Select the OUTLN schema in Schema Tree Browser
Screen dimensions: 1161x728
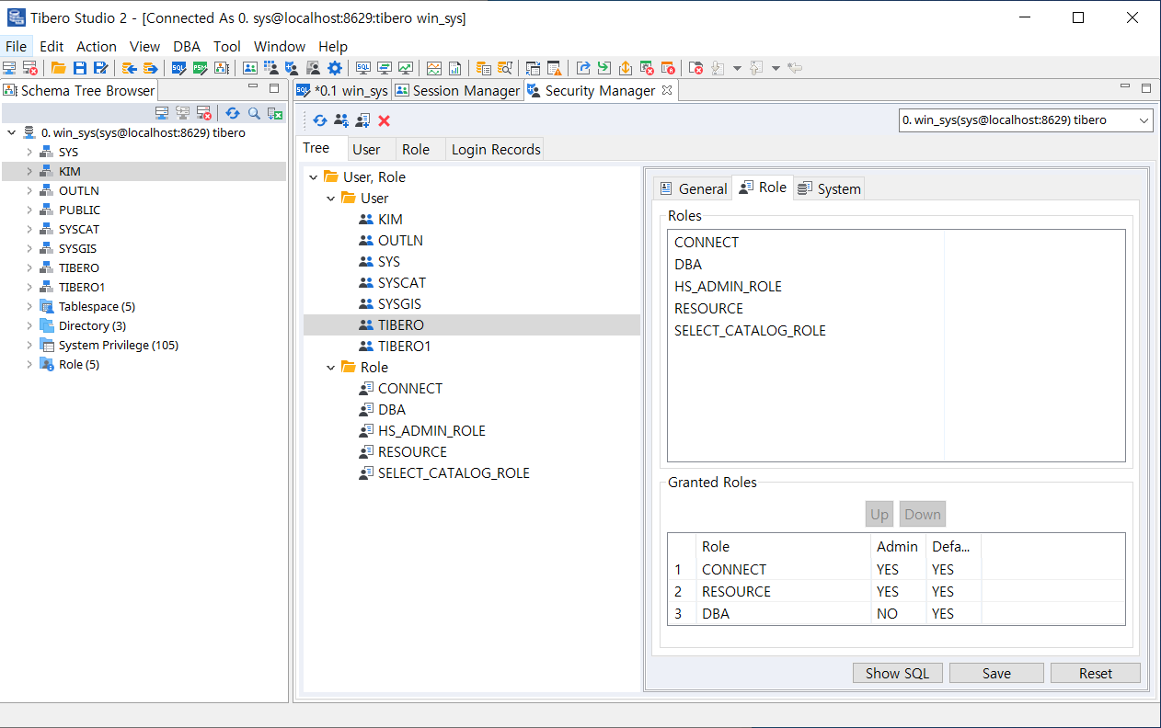(x=78, y=190)
